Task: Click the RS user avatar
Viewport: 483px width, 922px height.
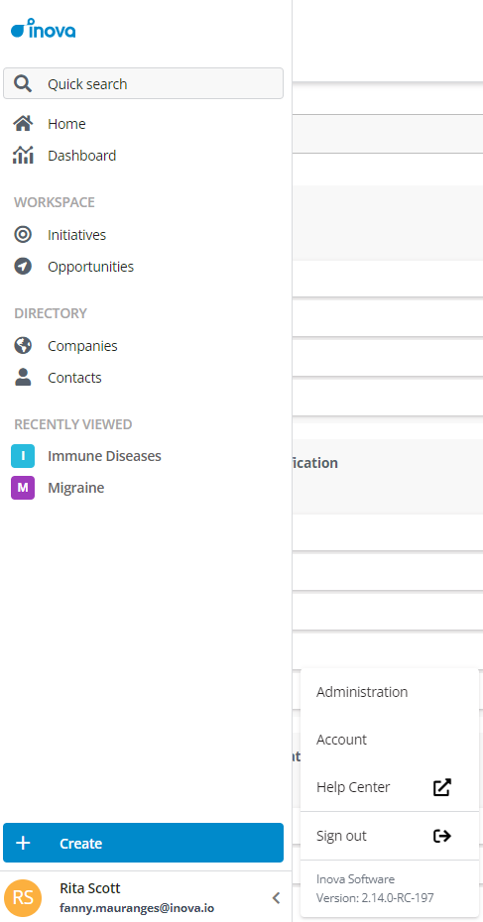Action: [x=23, y=898]
